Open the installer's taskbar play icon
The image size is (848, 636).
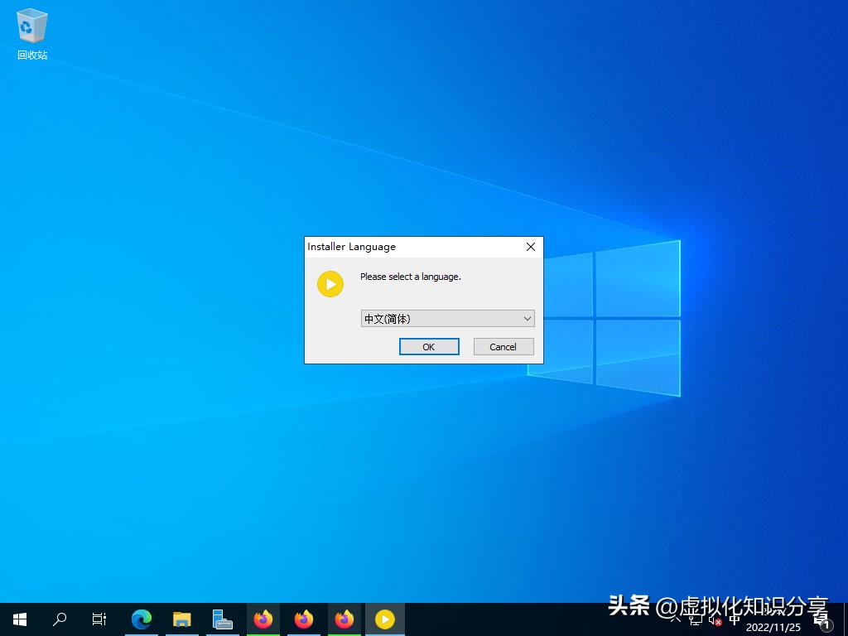(384, 619)
